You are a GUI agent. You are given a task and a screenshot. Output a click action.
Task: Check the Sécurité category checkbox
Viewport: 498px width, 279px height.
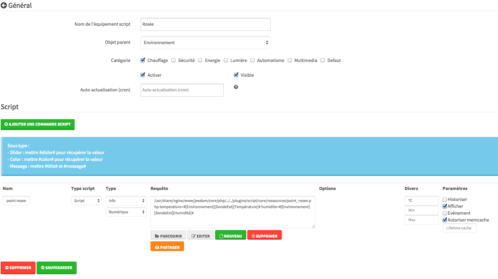point(173,60)
